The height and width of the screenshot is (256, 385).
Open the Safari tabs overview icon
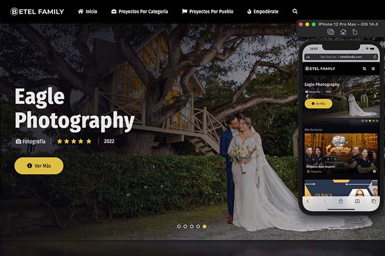pos(374,201)
